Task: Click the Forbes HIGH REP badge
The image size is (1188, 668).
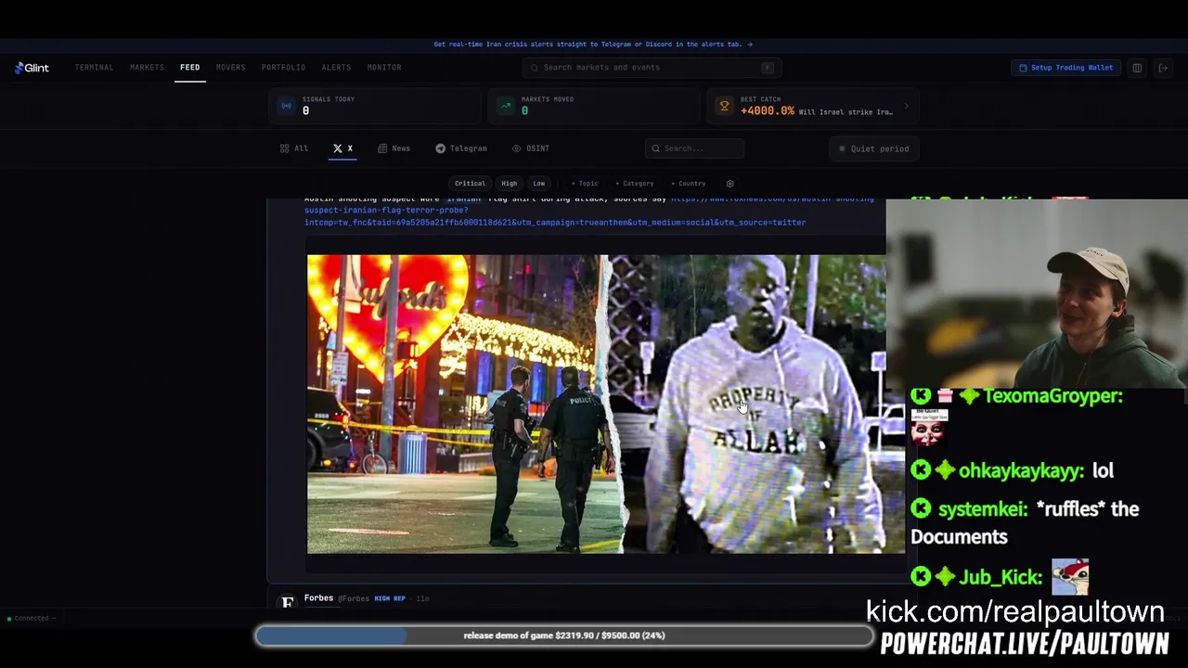Action: (390, 599)
